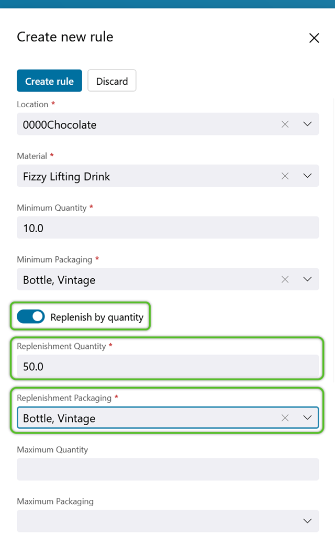Toggle the Replenish by quantity switch
Image resolution: width=335 pixels, height=535 pixels.
(31, 316)
